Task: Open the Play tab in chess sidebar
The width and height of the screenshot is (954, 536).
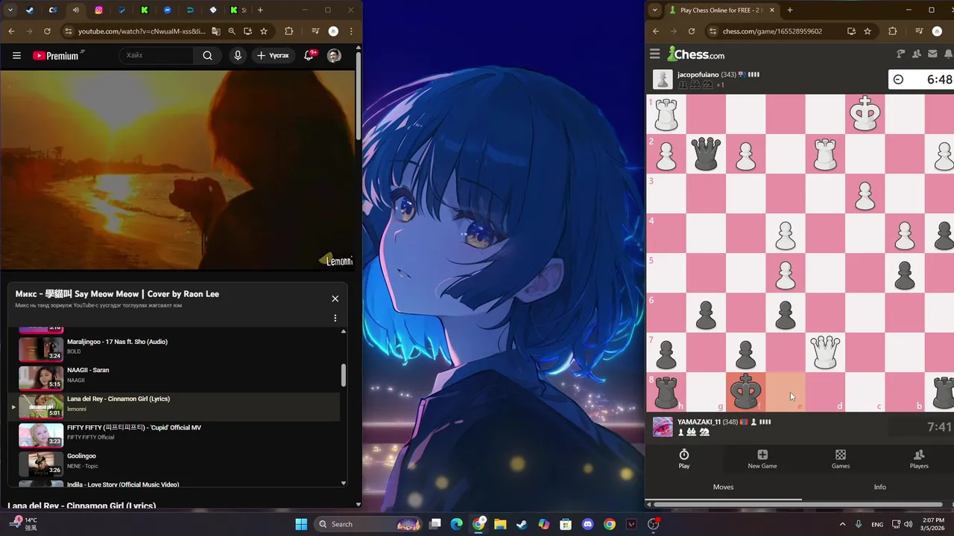Action: (684, 459)
